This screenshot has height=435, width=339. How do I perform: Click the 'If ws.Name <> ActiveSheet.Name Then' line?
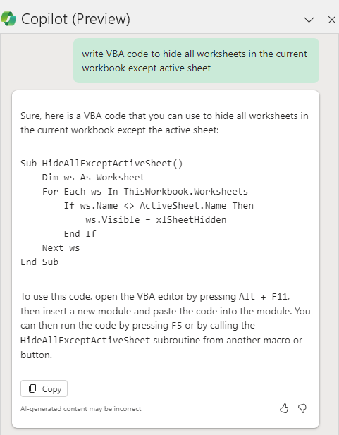point(159,206)
